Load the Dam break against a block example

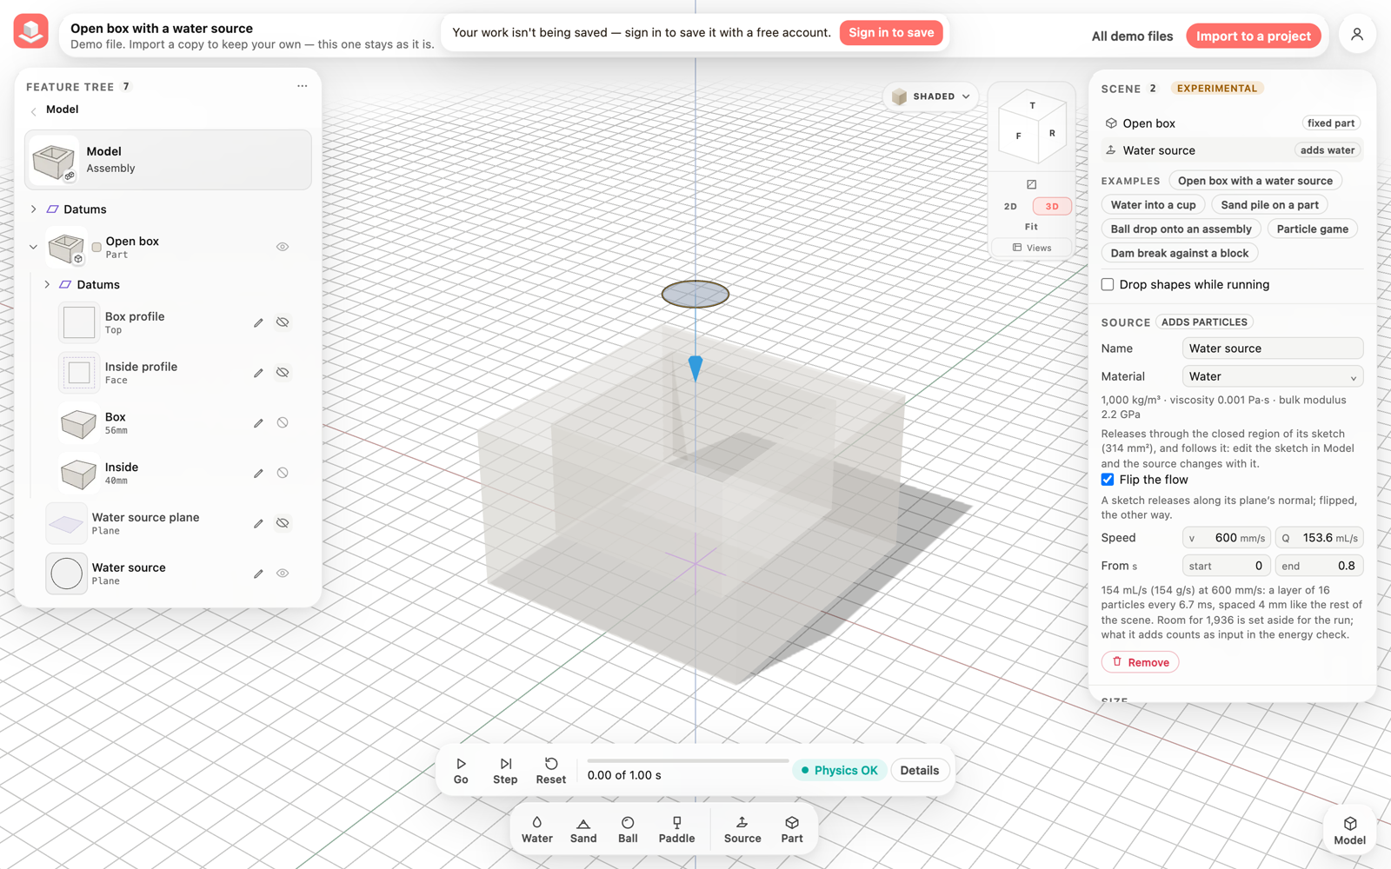click(1179, 253)
